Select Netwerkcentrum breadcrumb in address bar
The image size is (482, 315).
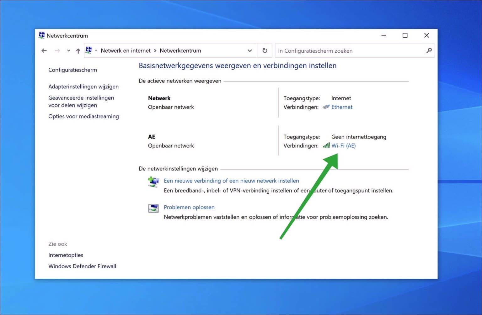(x=180, y=51)
